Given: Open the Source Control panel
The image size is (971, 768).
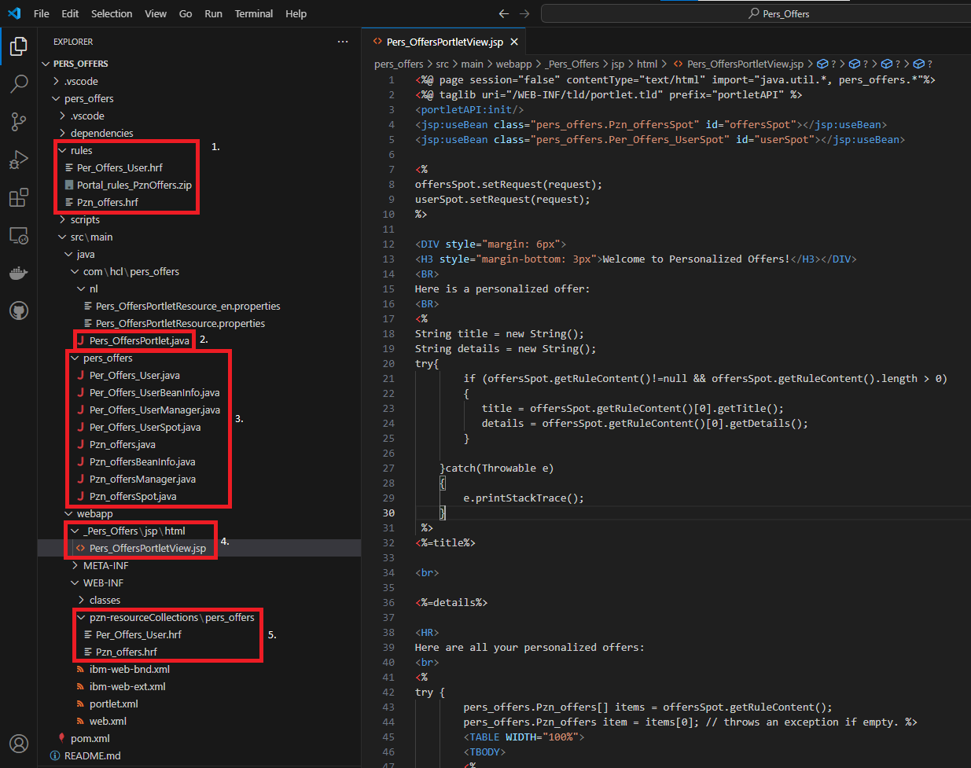Looking at the screenshot, I should point(18,121).
